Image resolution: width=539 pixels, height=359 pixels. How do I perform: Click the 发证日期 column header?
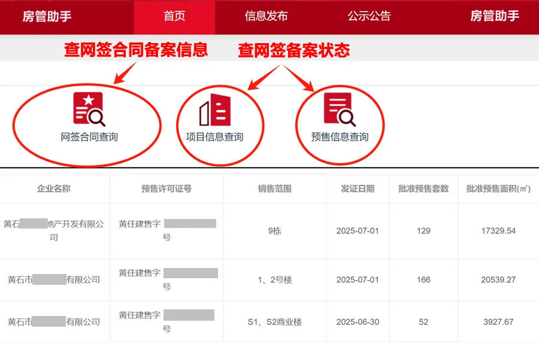pos(358,188)
